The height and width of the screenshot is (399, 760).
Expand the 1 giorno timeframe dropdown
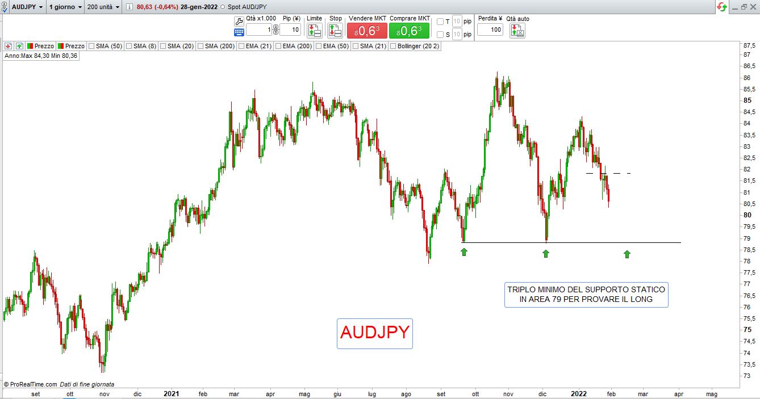coord(65,7)
